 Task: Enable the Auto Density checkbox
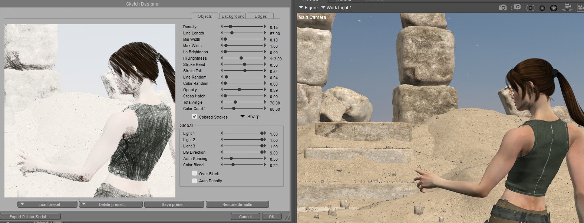[x=194, y=181]
